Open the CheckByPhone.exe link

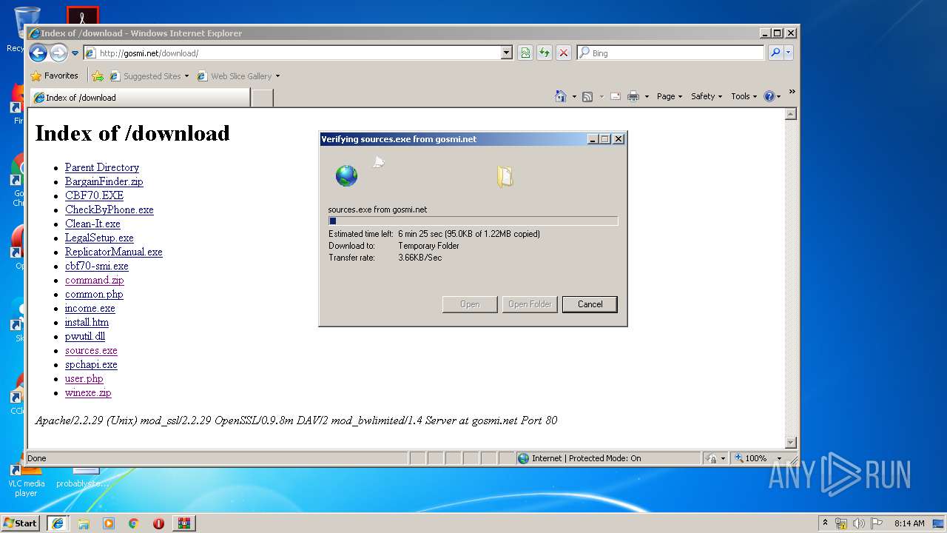click(109, 209)
